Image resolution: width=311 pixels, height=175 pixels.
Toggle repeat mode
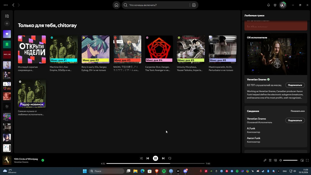pyautogui.click(x=170, y=158)
